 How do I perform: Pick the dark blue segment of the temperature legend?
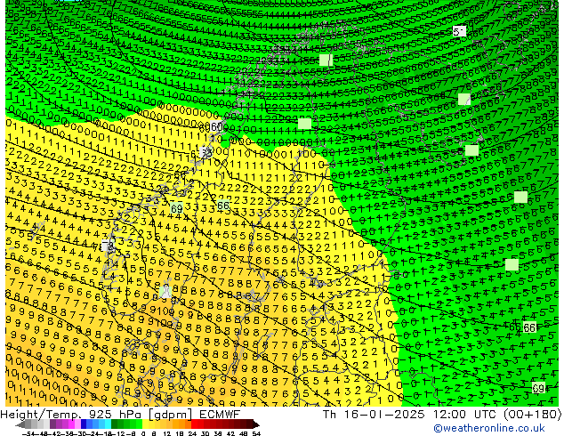(84, 424)
